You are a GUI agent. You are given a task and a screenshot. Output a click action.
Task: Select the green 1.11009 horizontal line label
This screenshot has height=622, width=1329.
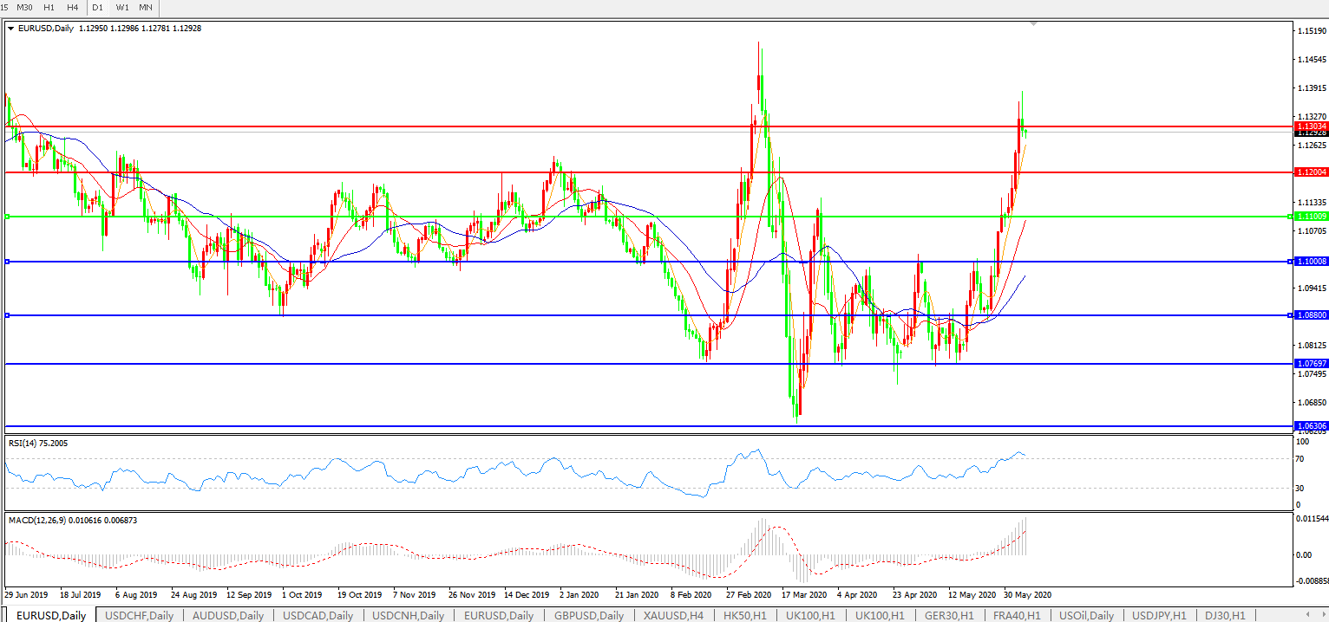click(1310, 216)
